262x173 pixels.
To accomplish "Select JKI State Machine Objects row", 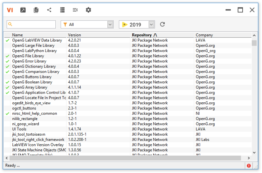I will tap(128, 150).
